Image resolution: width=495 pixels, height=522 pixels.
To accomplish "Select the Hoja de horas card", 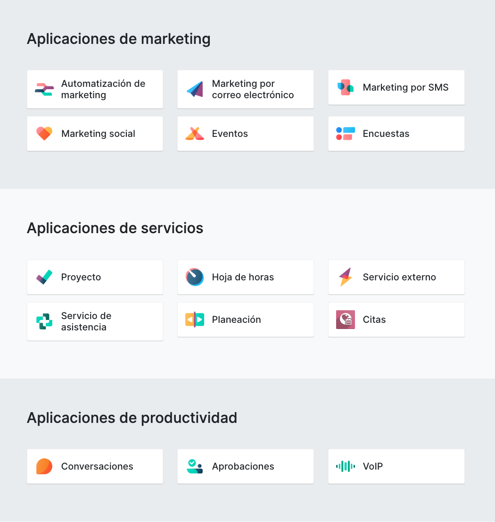I will pyautogui.click(x=245, y=277).
